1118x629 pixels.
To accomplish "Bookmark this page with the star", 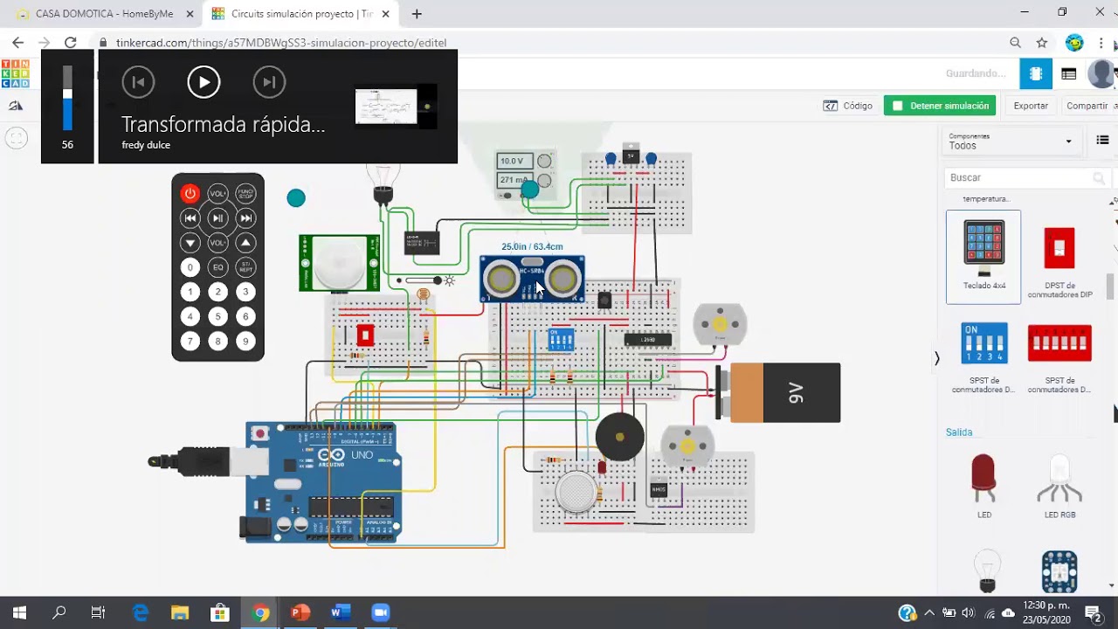I will (1041, 43).
